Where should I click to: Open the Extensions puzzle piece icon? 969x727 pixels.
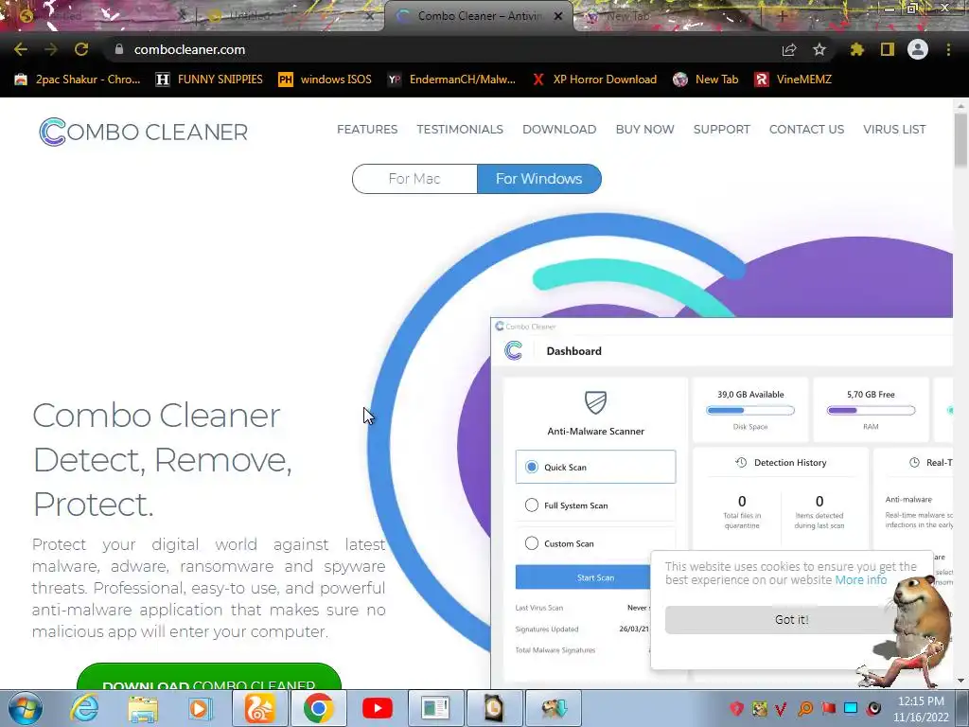(857, 49)
